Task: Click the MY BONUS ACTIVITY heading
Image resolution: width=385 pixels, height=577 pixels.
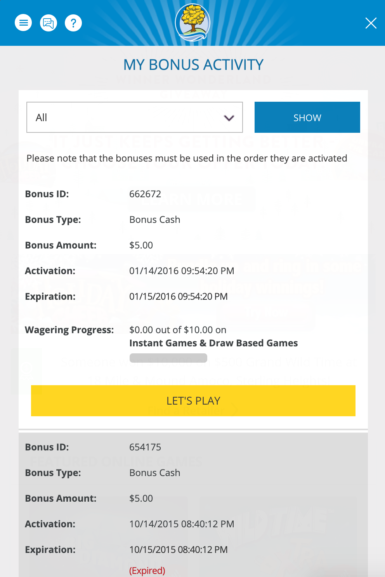Action: [x=193, y=64]
